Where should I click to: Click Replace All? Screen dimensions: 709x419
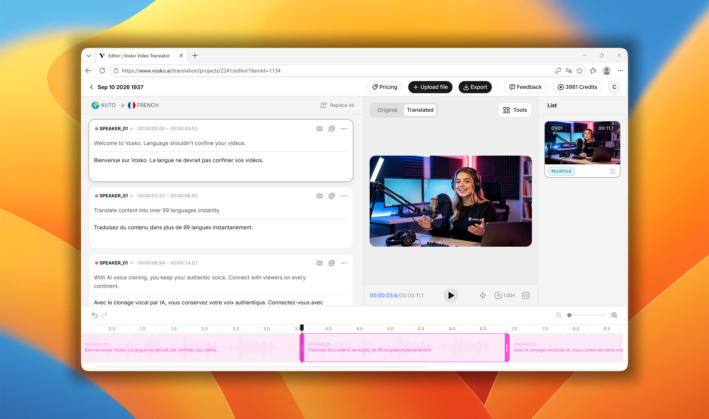(x=337, y=105)
